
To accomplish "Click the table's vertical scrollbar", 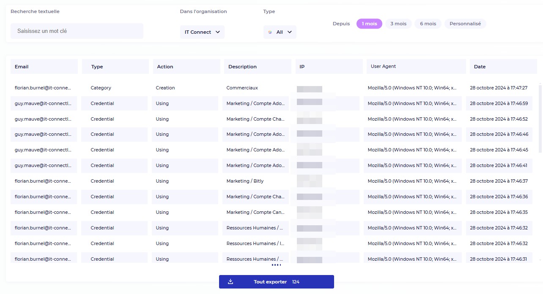I will click(540, 118).
